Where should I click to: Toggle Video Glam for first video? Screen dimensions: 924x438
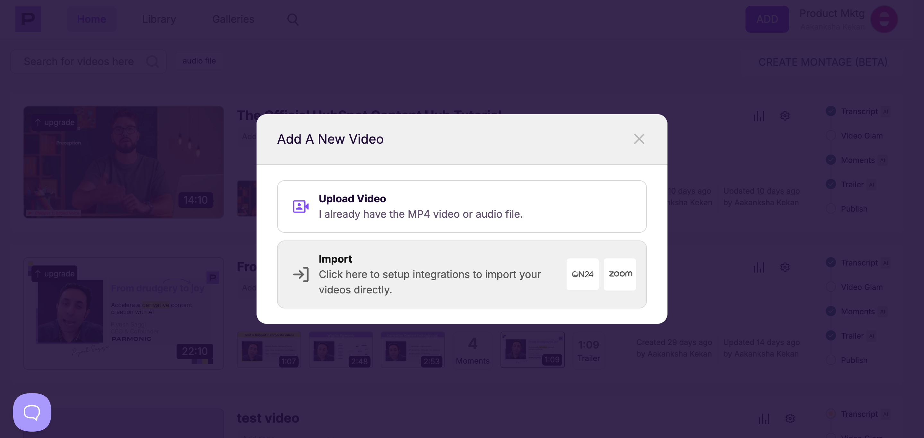(x=831, y=136)
